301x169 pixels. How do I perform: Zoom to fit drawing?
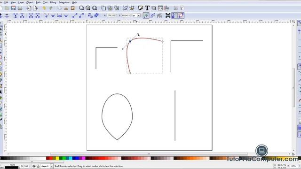(88, 8)
